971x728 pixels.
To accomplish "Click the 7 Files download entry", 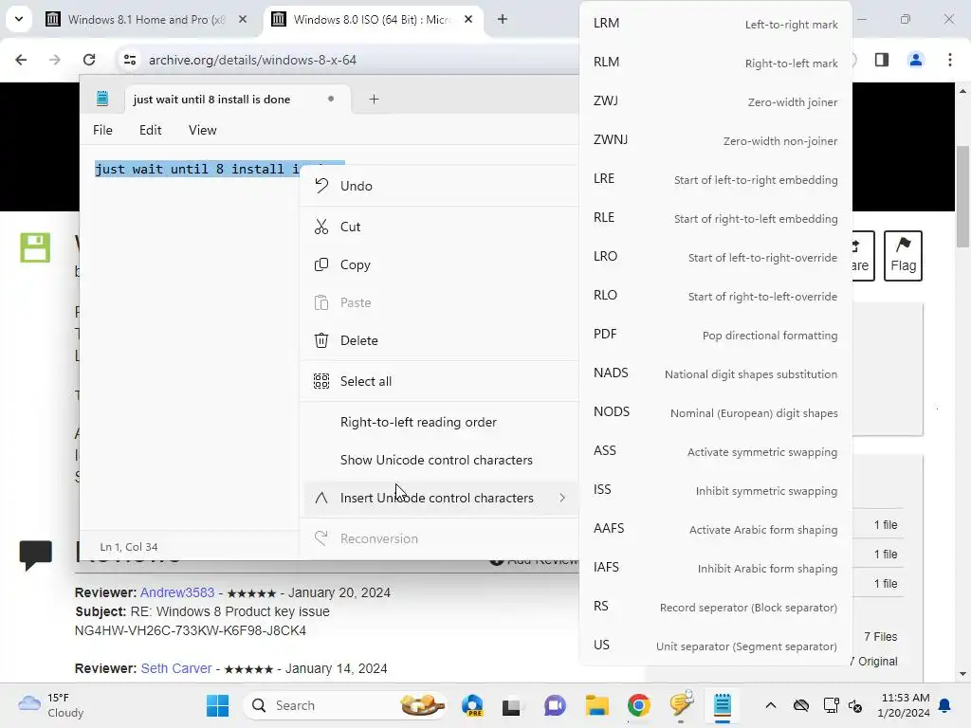I will (880, 636).
